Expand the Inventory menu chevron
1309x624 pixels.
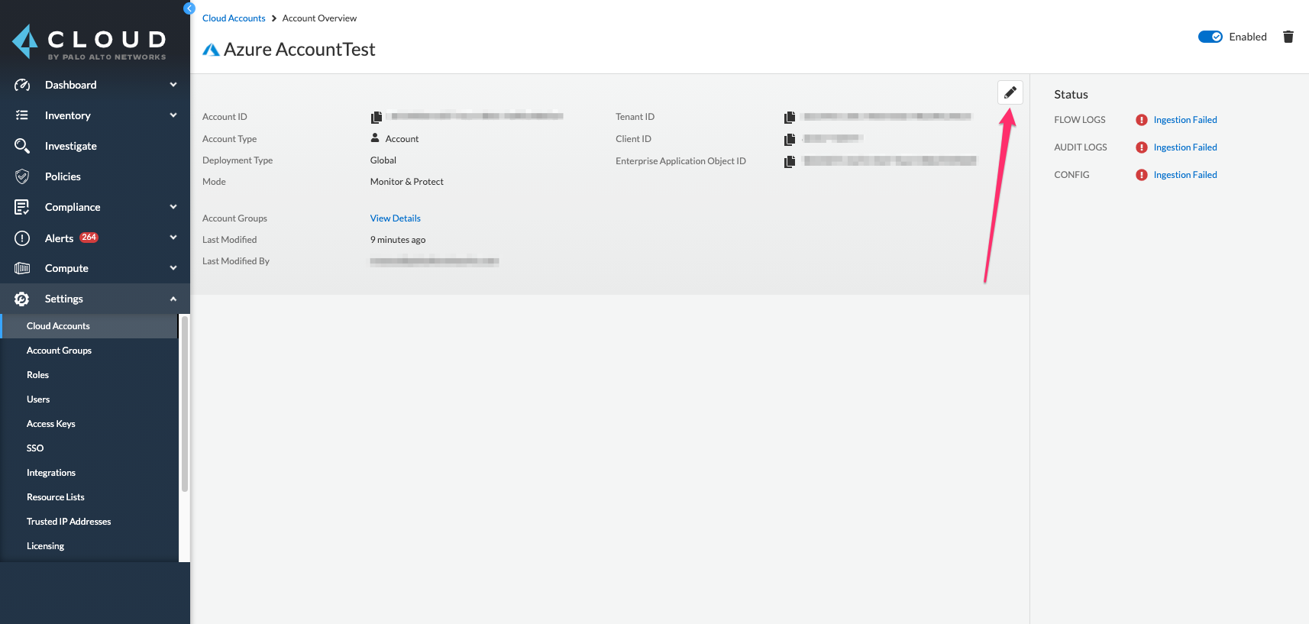coord(173,115)
